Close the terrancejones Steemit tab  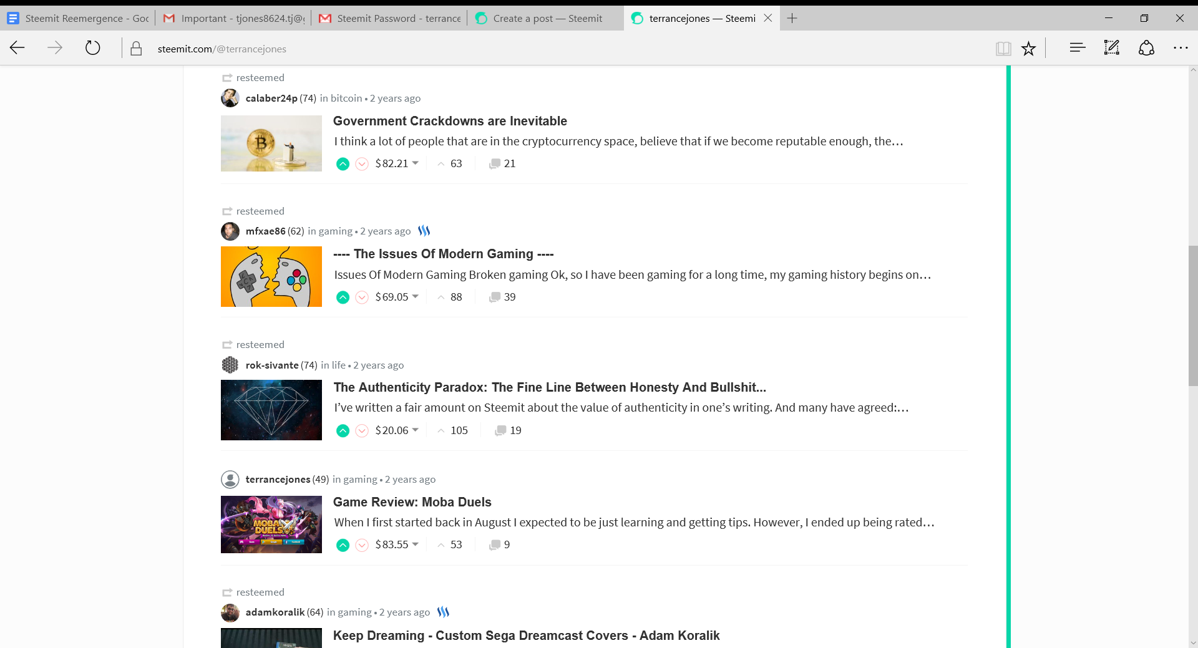click(x=768, y=18)
